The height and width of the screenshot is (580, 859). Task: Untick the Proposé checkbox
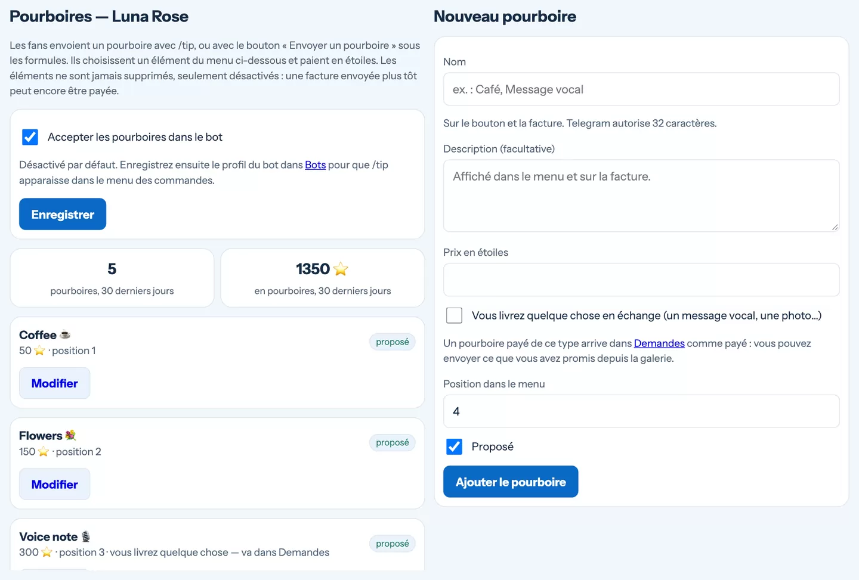[454, 446]
